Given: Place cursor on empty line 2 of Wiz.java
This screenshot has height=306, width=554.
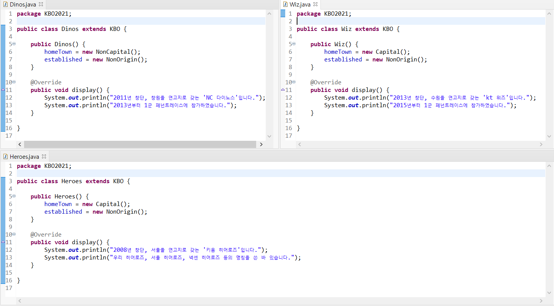Looking at the screenshot, I should point(421,21).
